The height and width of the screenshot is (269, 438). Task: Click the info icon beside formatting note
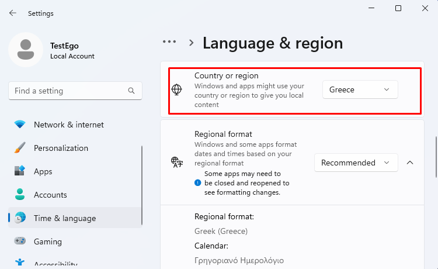pos(198,183)
